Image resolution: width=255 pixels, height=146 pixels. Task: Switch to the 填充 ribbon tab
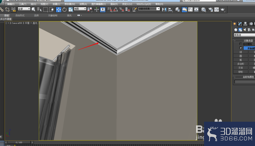tap(69, 16)
